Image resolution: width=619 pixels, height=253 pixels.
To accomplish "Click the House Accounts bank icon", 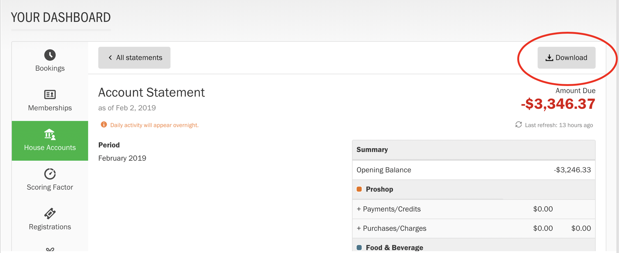I will click(x=50, y=134).
